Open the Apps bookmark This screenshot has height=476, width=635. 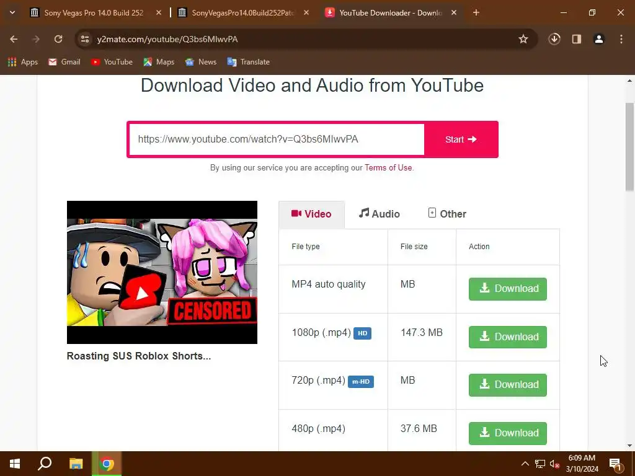point(23,62)
